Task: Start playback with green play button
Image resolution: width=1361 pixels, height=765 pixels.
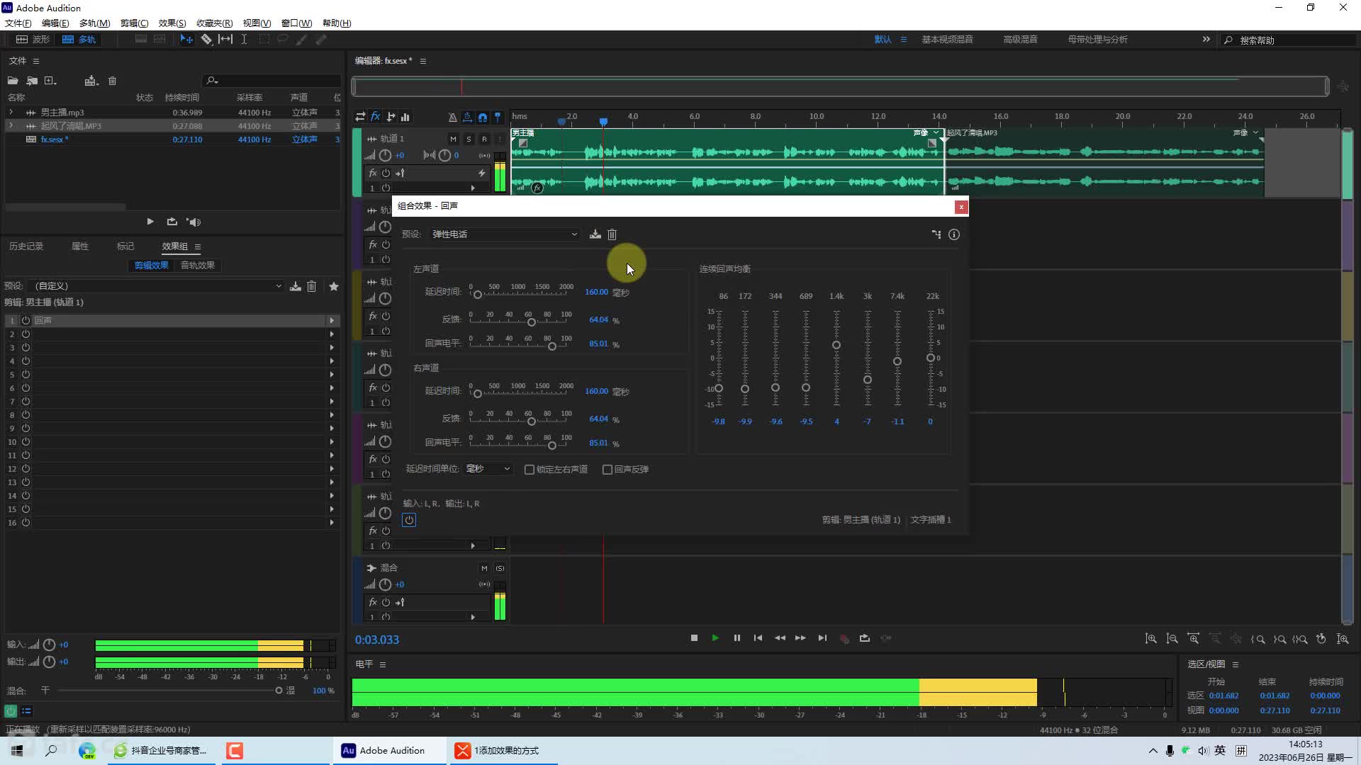Action: (715, 638)
